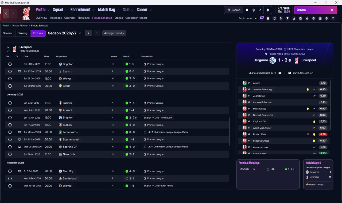The height and width of the screenshot is (203, 342).
Task: Click the TV icon on the Ferencváros row
Action: coord(19,132)
